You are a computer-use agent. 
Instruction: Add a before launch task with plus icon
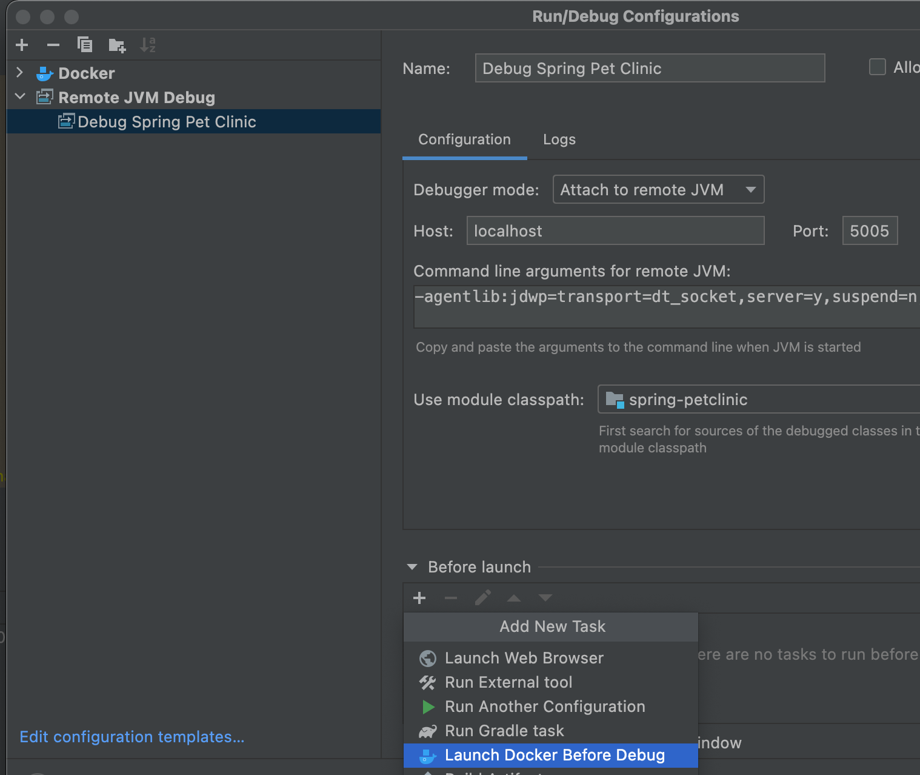click(x=419, y=599)
